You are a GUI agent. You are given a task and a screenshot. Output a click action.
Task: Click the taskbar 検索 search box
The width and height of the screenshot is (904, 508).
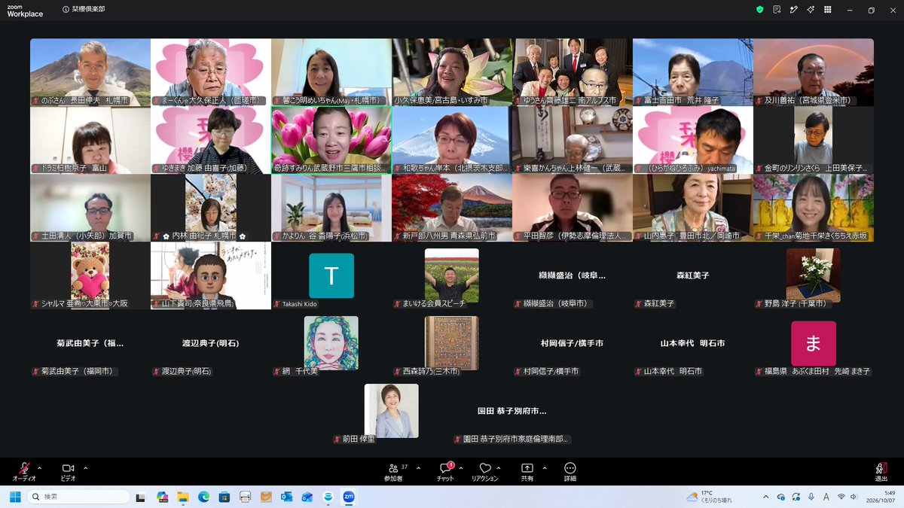78,497
